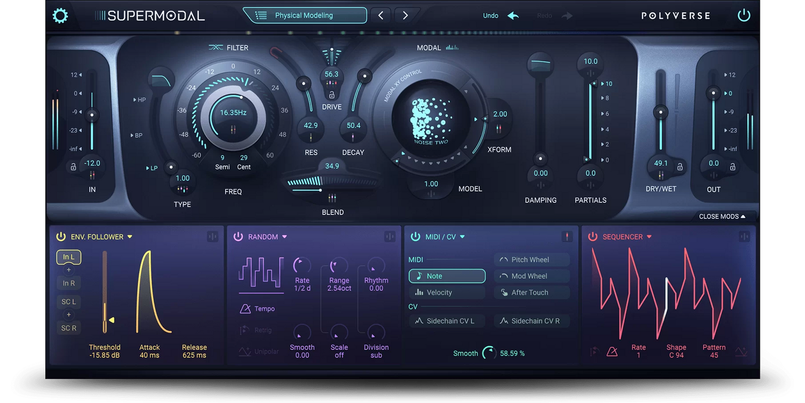Viewport: 805px width, 403px height.
Task: Turn off the Sequencer power toggle
Action: point(593,237)
